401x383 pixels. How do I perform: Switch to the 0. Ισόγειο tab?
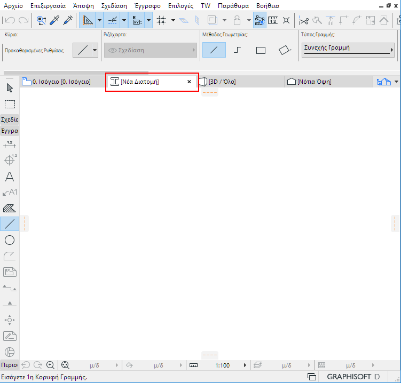[x=63, y=82]
